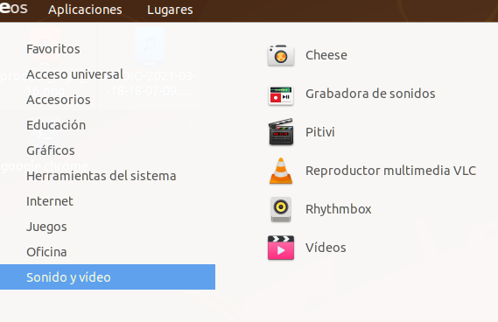The width and height of the screenshot is (498, 322).
Task: Launch Vídeos via the pink play icon
Action: pos(281,248)
